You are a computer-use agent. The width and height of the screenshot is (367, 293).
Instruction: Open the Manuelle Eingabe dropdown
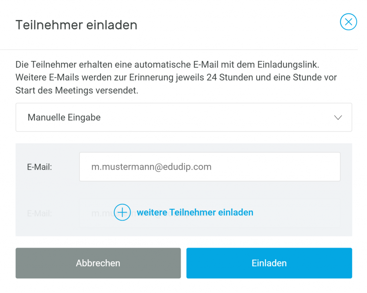click(x=184, y=117)
